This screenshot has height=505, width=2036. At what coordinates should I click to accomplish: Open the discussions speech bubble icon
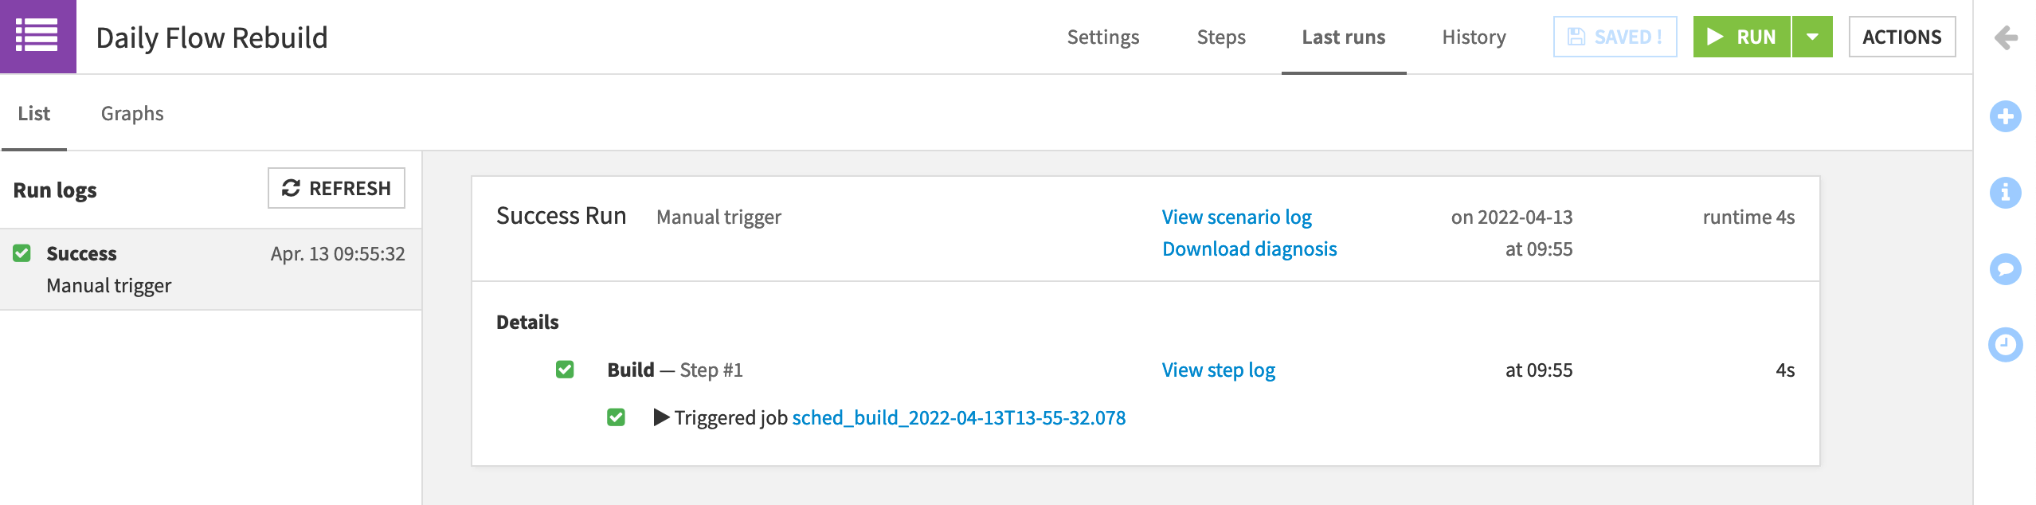pyautogui.click(x=2005, y=269)
